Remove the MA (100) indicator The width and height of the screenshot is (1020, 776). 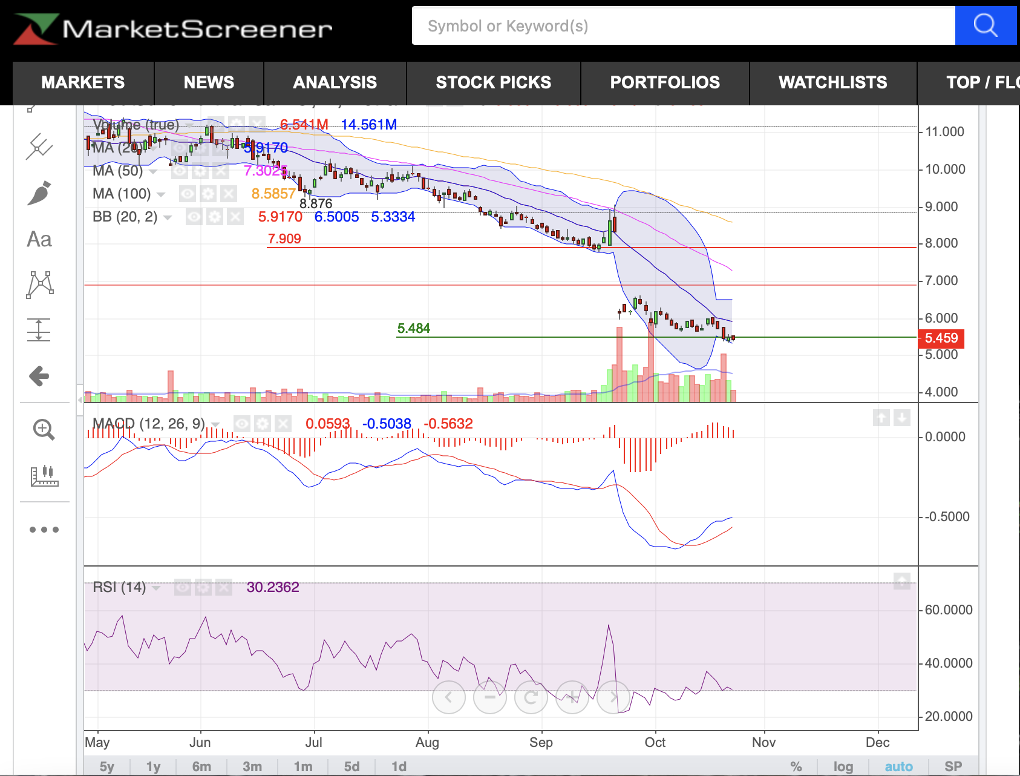point(229,194)
